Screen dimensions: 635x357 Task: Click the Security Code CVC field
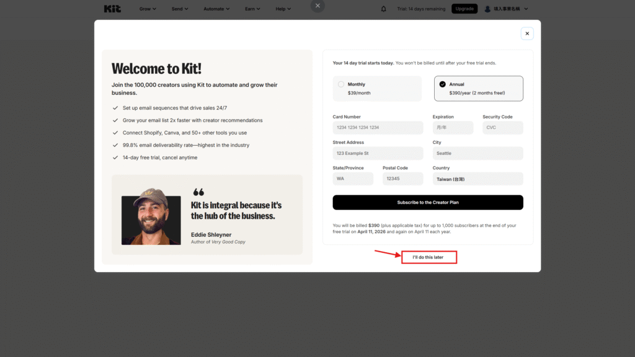click(x=502, y=128)
